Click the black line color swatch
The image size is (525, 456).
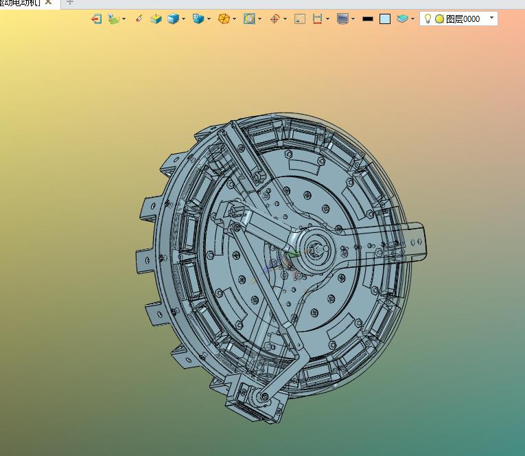click(x=368, y=19)
